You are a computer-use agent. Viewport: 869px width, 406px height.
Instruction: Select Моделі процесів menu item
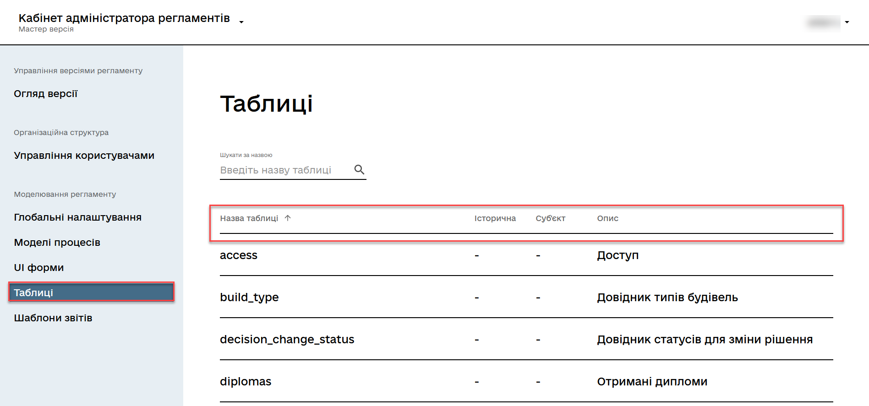57,242
